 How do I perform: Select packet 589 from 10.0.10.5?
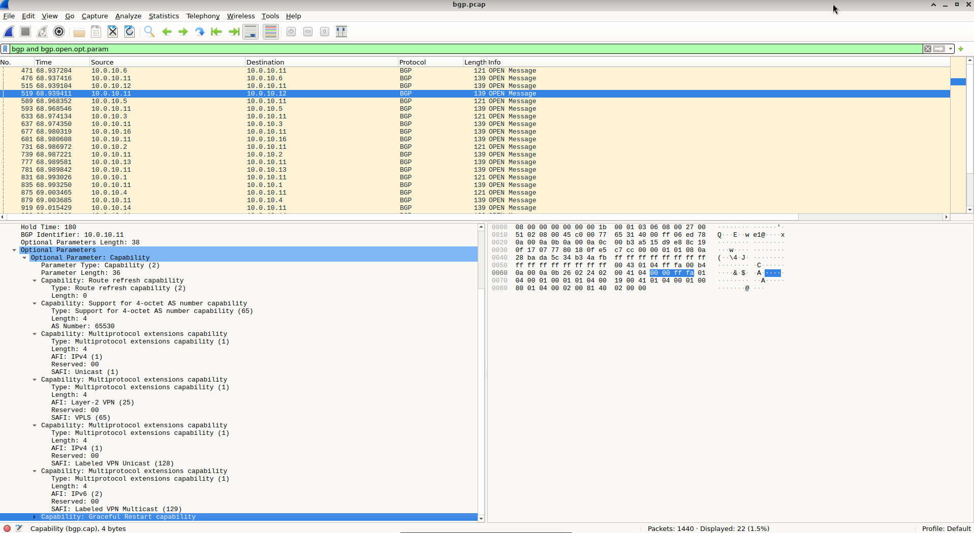pyautogui.click(x=475, y=101)
